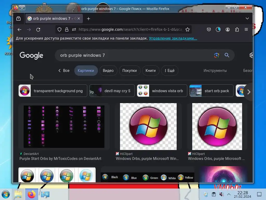
Task: Click Firefox icon on taskbar
Action: tap(32, 194)
